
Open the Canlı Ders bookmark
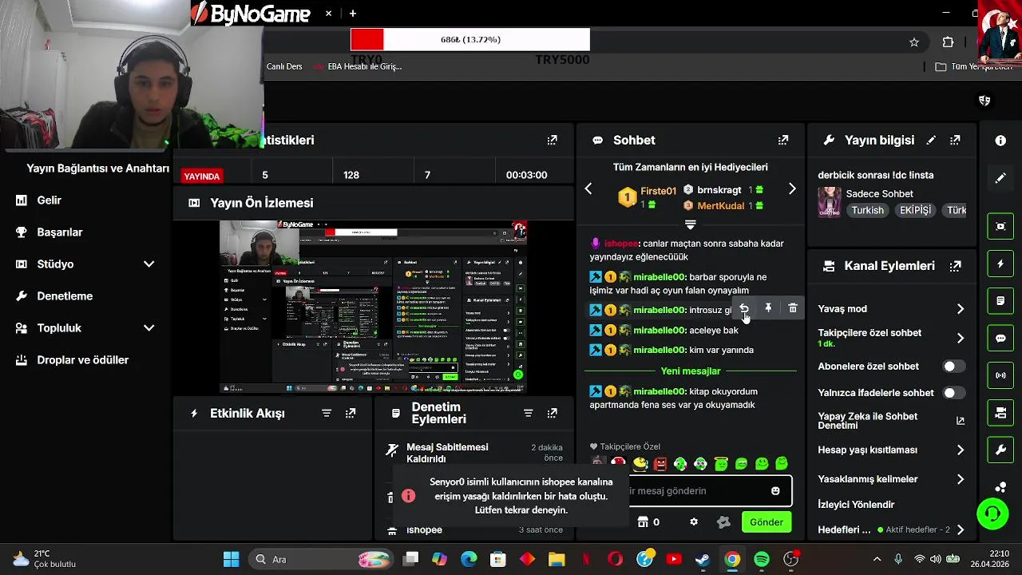click(284, 66)
